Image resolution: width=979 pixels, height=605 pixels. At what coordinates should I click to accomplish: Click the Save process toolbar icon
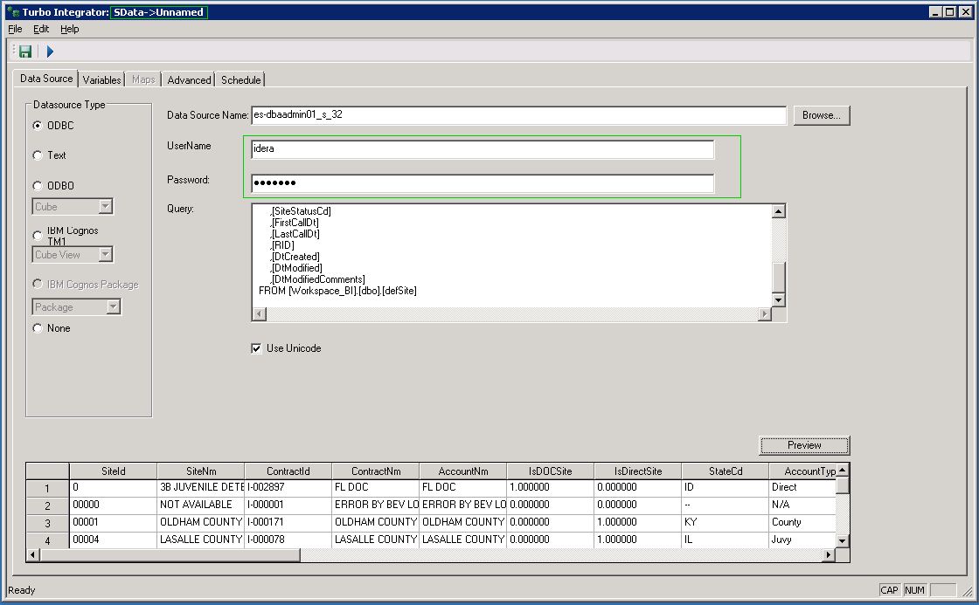25,52
